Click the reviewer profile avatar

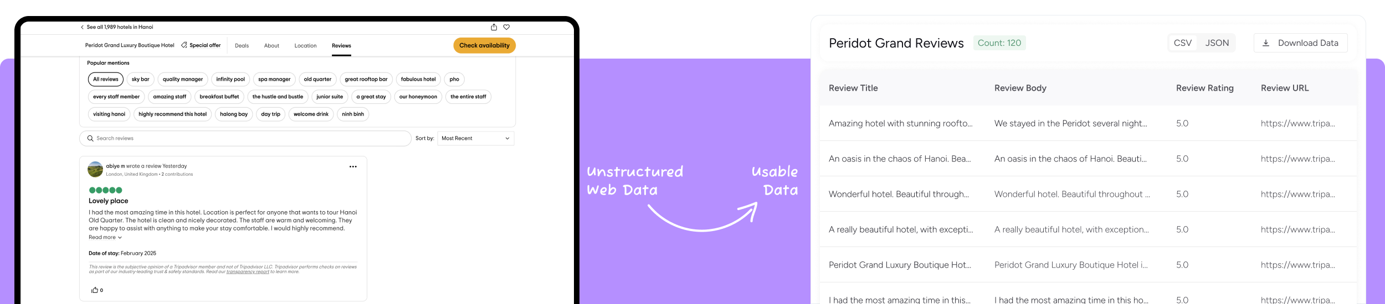pos(95,169)
